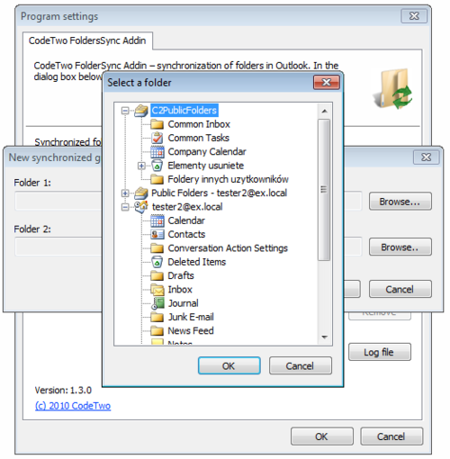Click the folder tree scroll down arrow
450x459 pixels.
(324, 337)
